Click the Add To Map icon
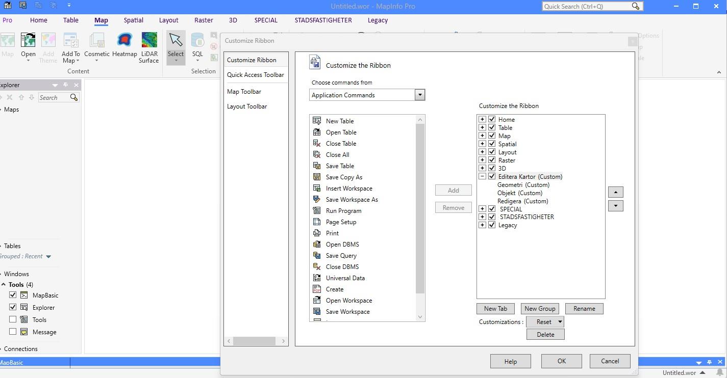The image size is (727, 378). (71, 40)
